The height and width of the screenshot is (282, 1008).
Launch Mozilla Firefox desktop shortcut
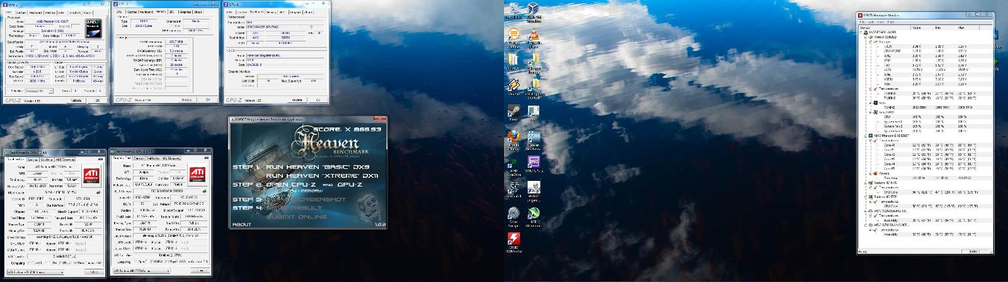point(513,136)
